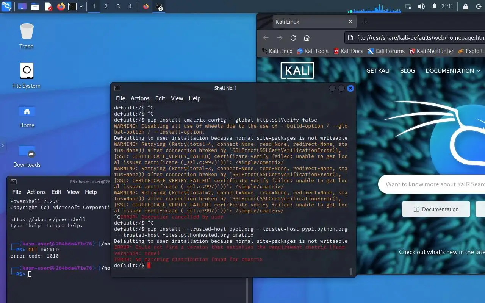Screen dimensions: 485x303
Task: Click the Shell No. 1 title bar terminal icon
Action: pos(117,88)
